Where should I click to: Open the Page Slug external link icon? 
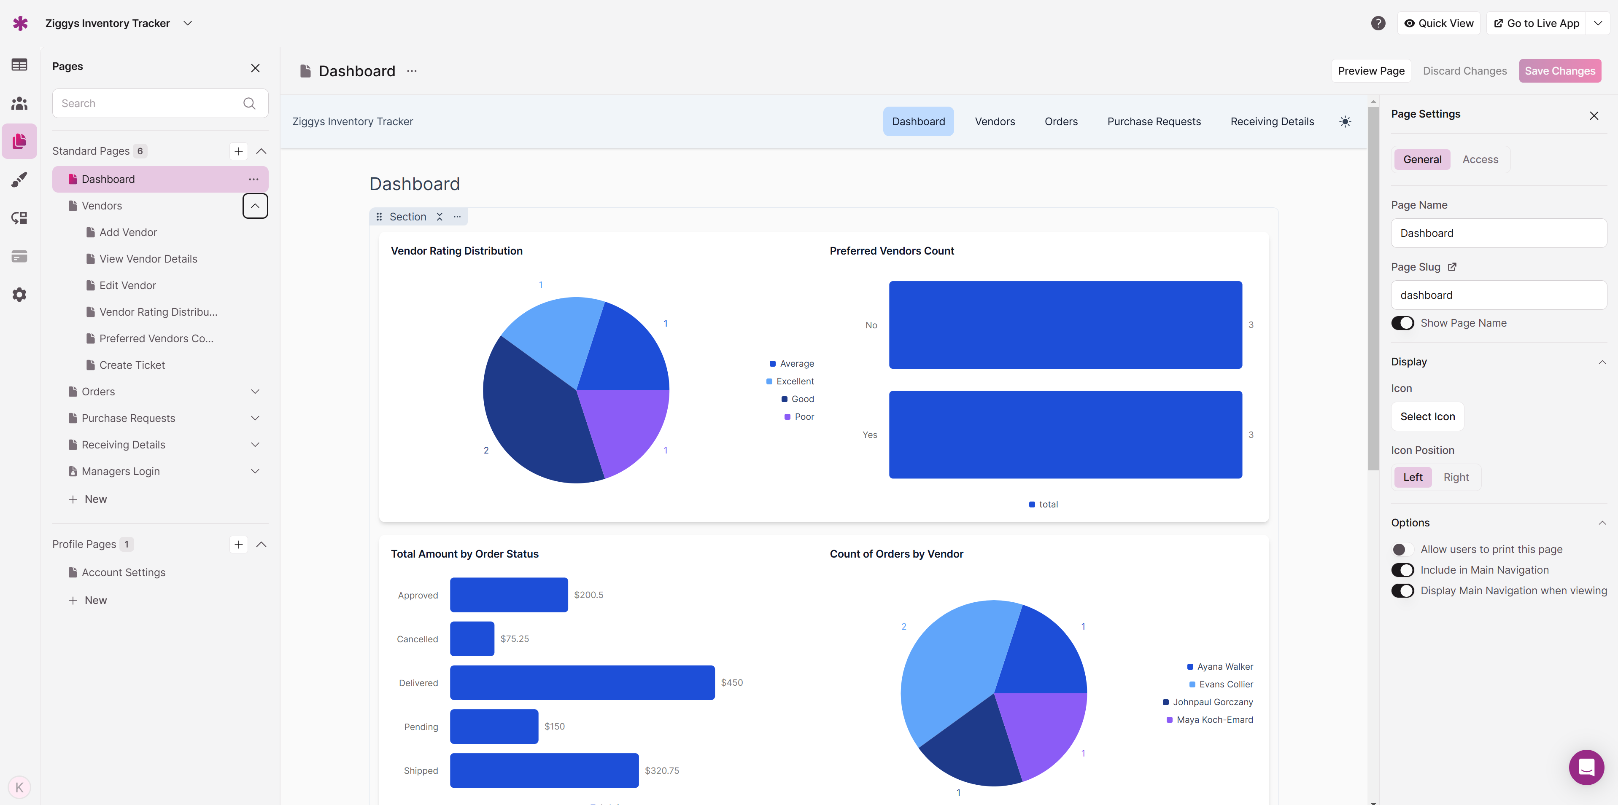click(x=1452, y=267)
